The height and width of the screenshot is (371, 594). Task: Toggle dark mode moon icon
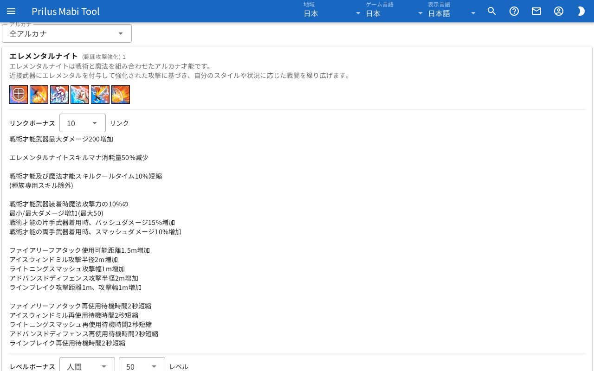(x=581, y=11)
